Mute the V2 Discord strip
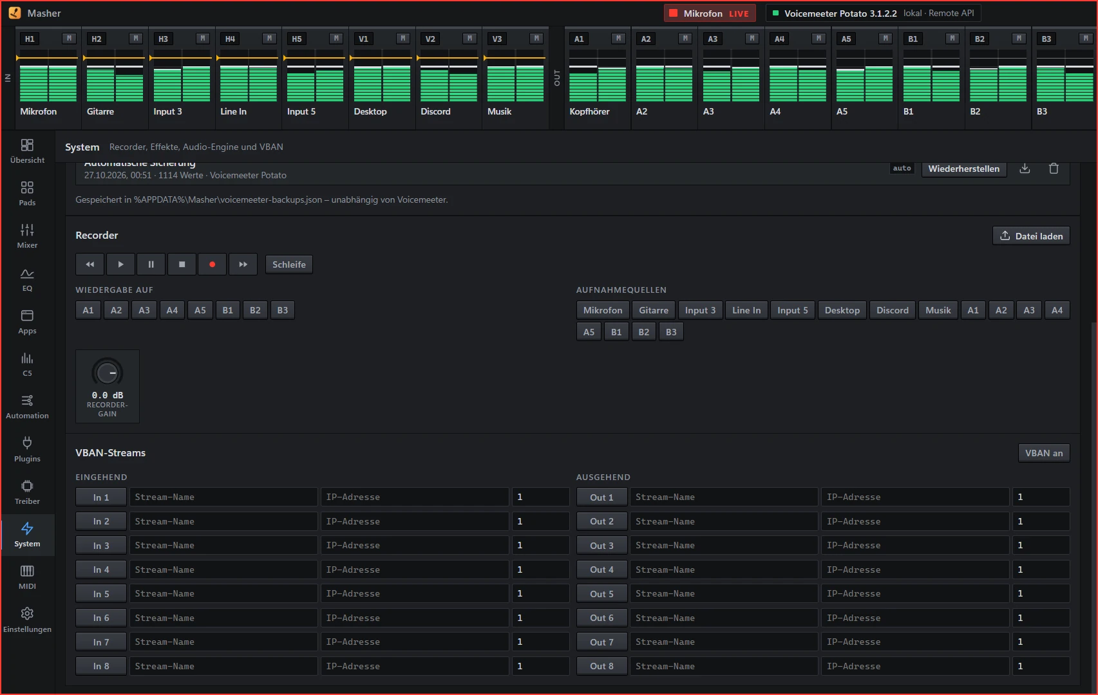 pos(469,39)
